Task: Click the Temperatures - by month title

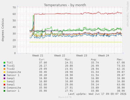Action: (x=65, y=5)
